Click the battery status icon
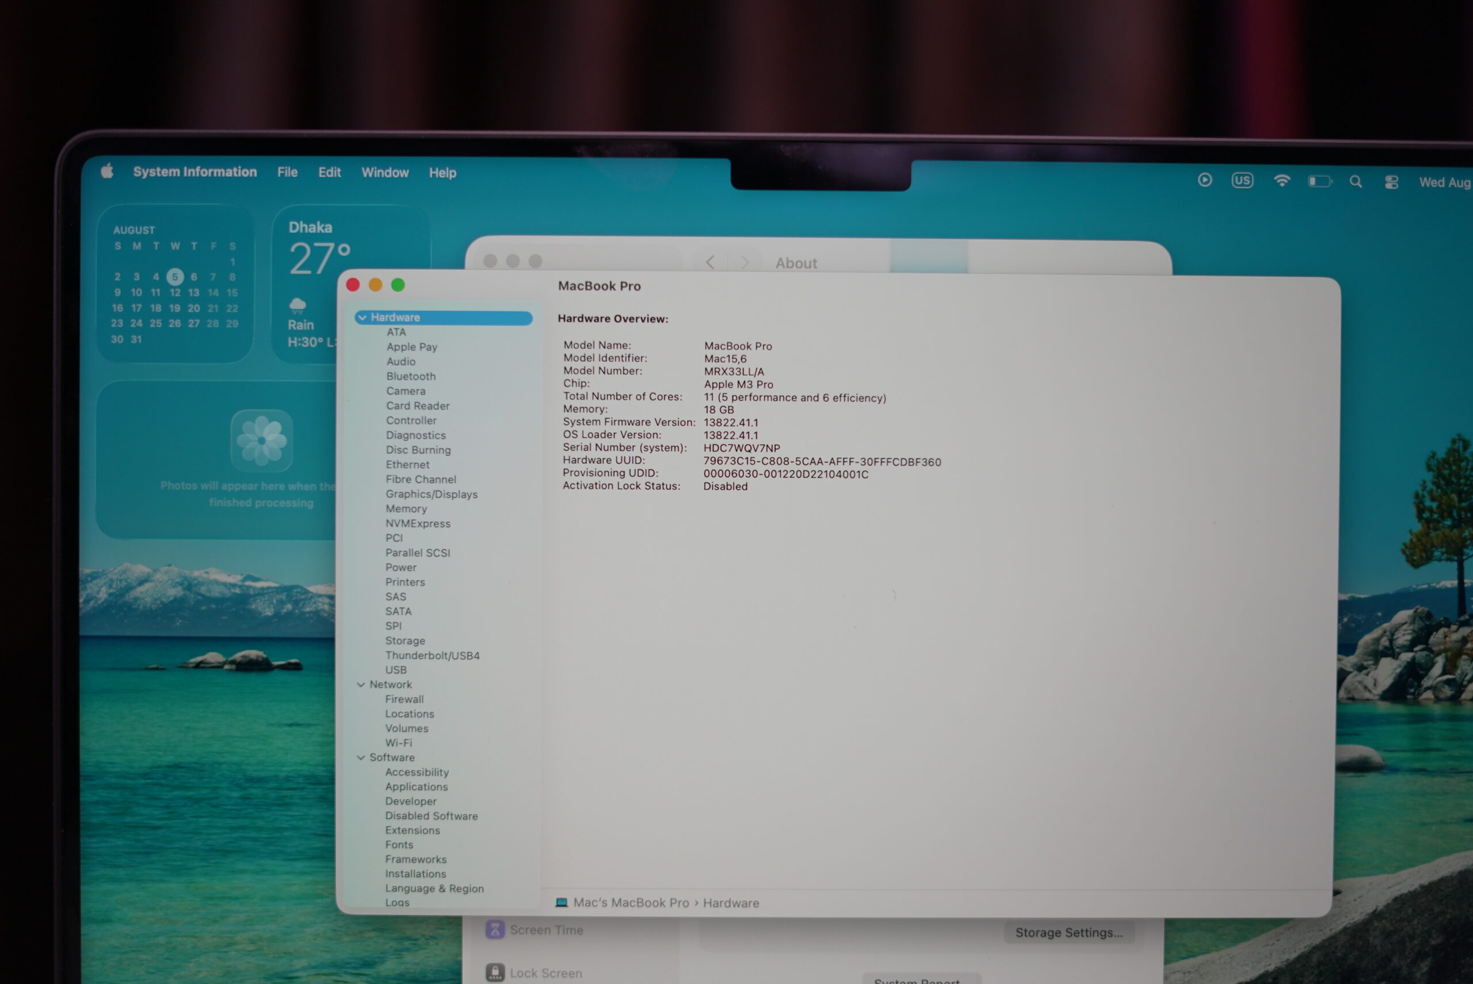The width and height of the screenshot is (1473, 984). [1320, 181]
